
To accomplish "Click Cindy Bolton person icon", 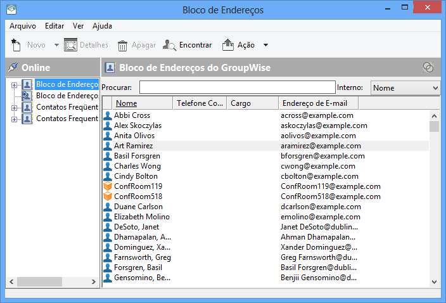I will click(108, 176).
